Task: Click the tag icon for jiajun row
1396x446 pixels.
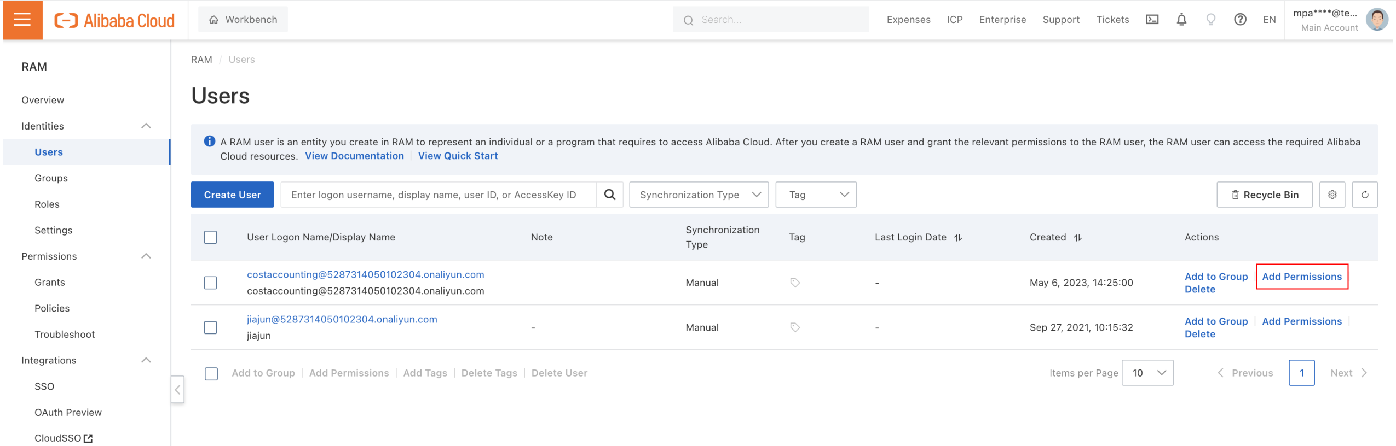Action: [x=795, y=327]
